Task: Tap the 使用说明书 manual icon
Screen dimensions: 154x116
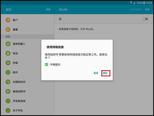Action: point(8,91)
